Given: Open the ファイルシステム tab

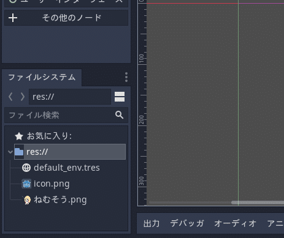Looking at the screenshot, I should click(42, 78).
